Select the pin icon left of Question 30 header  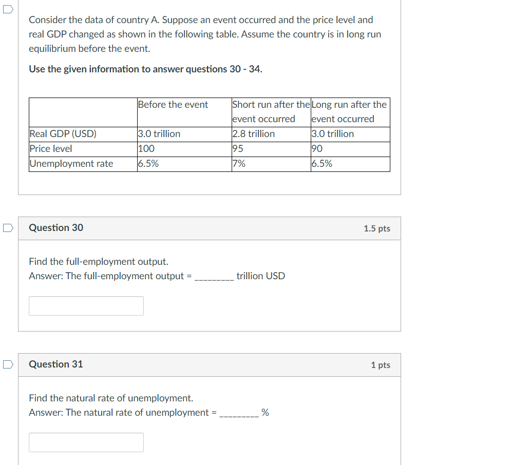click(x=8, y=227)
